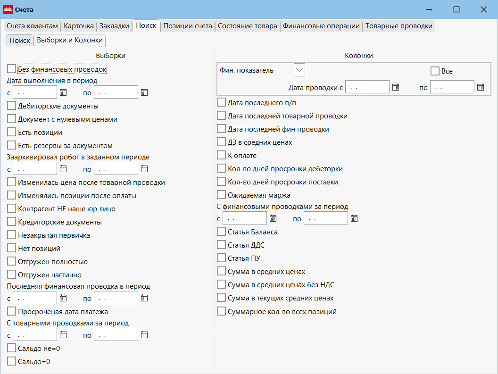Viewport: 498px width, 374px height.
Task: Go to the 'Товарные проводки' tab
Action: coord(398,26)
